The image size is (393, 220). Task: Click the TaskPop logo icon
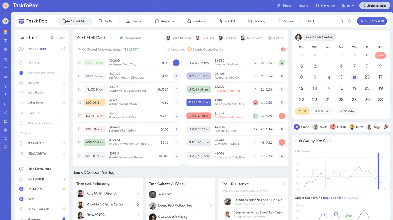20,21
